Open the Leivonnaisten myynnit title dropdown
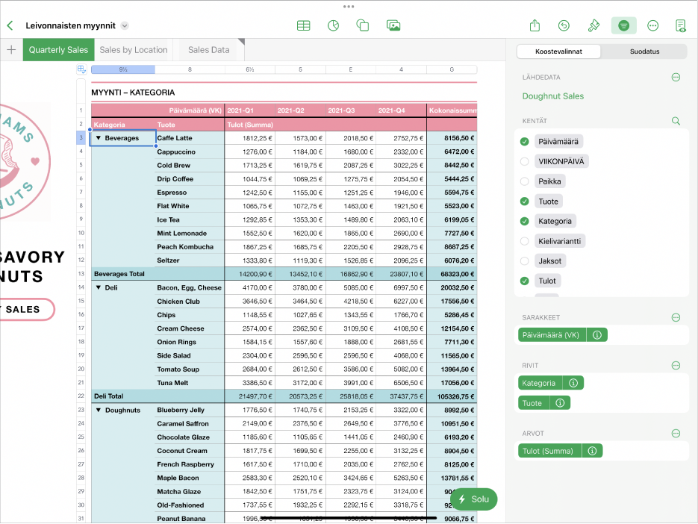 pyautogui.click(x=125, y=26)
